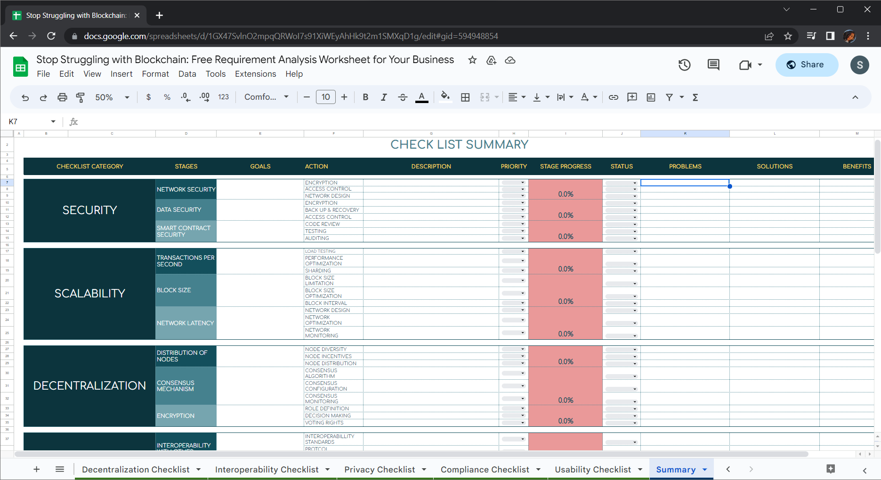
Task: Click the print icon
Action: (x=62, y=97)
